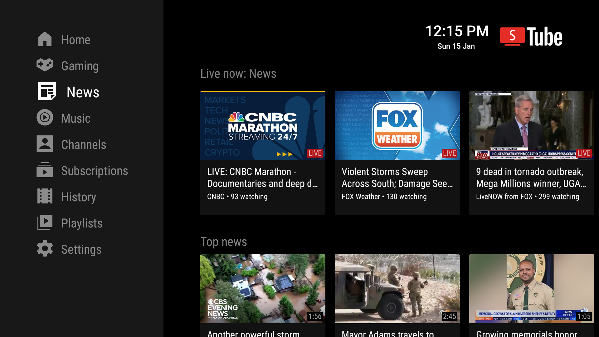Screen dimensions: 599x337
Task: Open the Playlists menu label
Action: [x=82, y=223]
